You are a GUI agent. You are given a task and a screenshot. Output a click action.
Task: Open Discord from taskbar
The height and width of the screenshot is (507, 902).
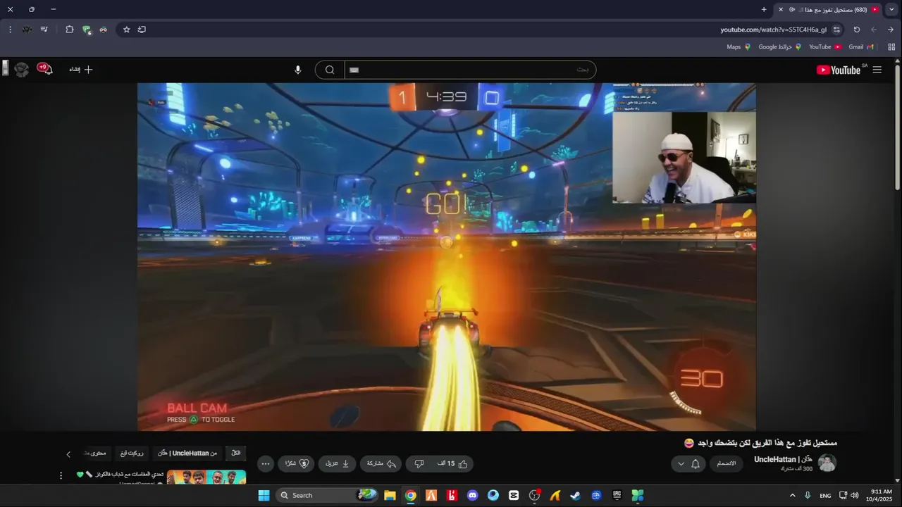(472, 495)
